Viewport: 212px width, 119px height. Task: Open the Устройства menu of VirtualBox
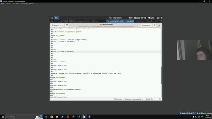point(24,4)
